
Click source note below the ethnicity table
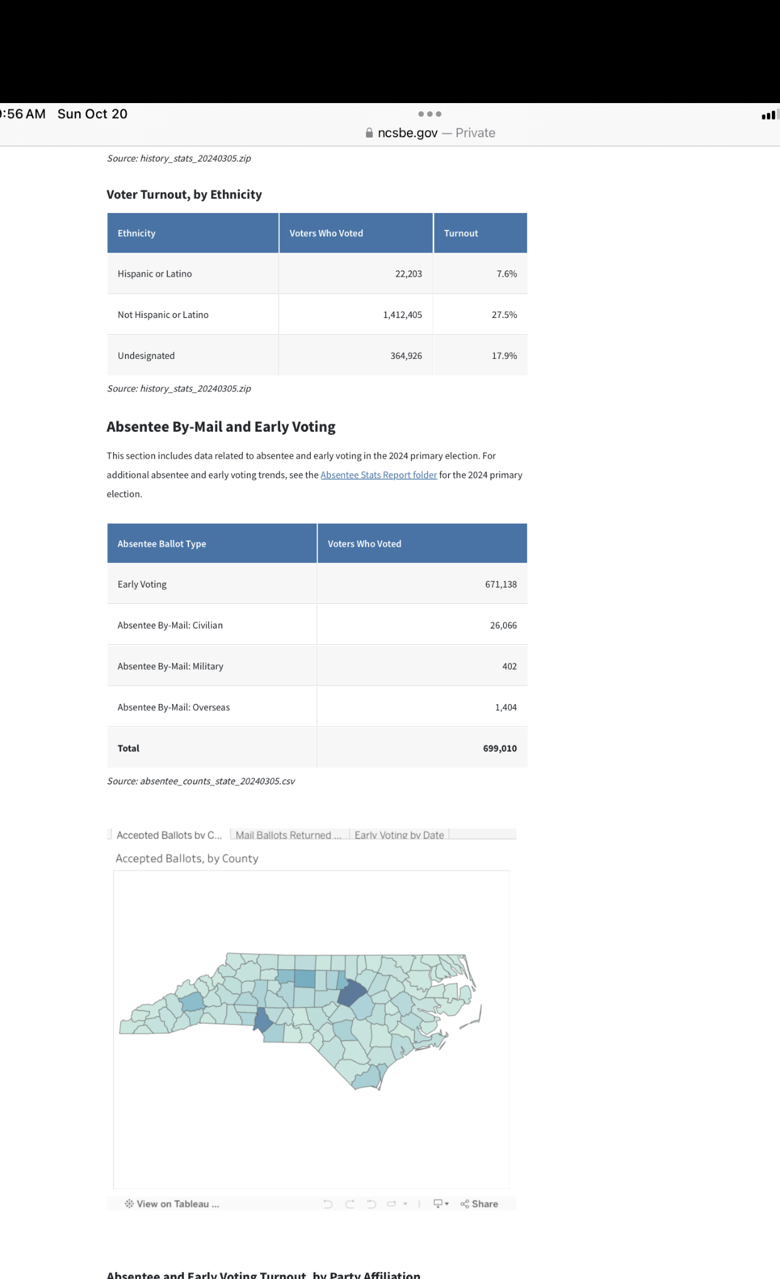tap(179, 388)
